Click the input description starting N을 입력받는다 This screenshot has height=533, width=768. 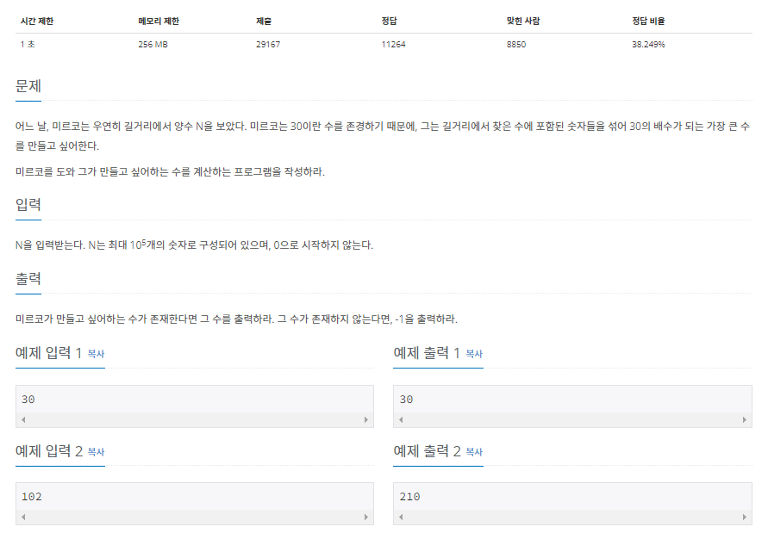194,245
